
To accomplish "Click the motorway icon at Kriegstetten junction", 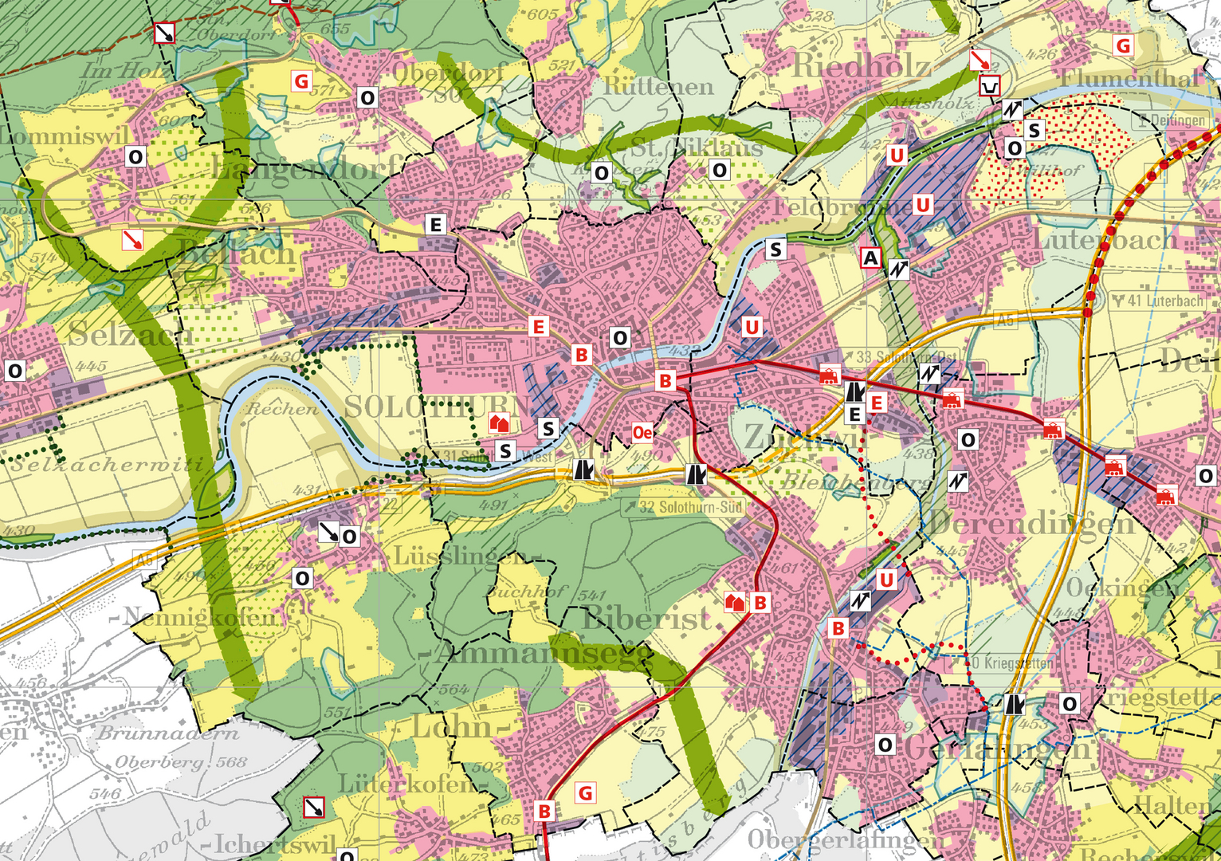I will coord(1015,704).
